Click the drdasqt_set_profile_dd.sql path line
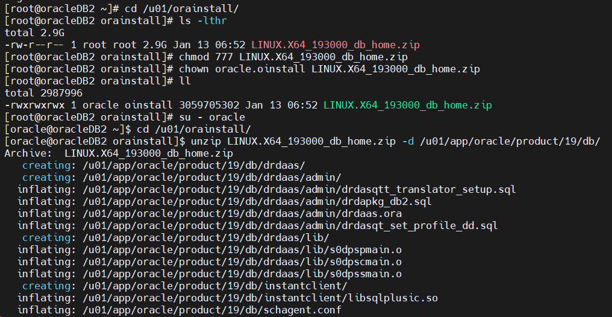Viewport: 612px width, 317px height. click(x=290, y=225)
